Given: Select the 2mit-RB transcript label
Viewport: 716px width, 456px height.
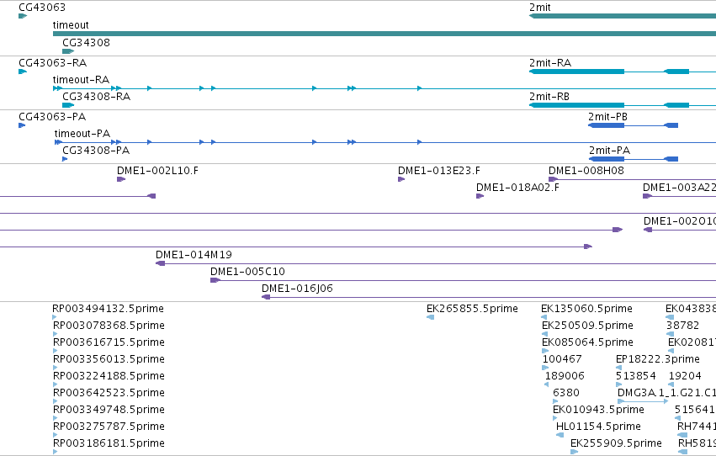Looking at the screenshot, I should tap(549, 97).
